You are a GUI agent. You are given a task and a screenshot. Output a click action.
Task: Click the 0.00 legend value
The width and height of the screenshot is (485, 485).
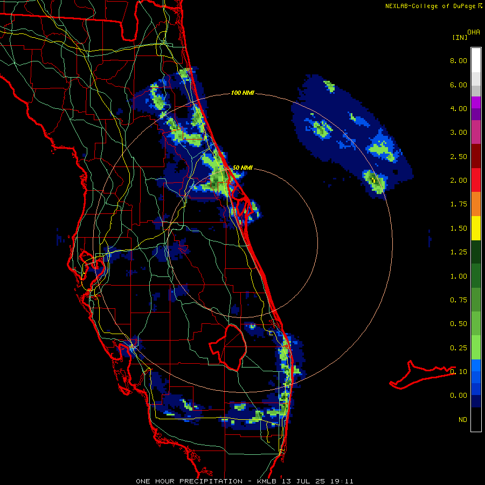[x=459, y=396]
